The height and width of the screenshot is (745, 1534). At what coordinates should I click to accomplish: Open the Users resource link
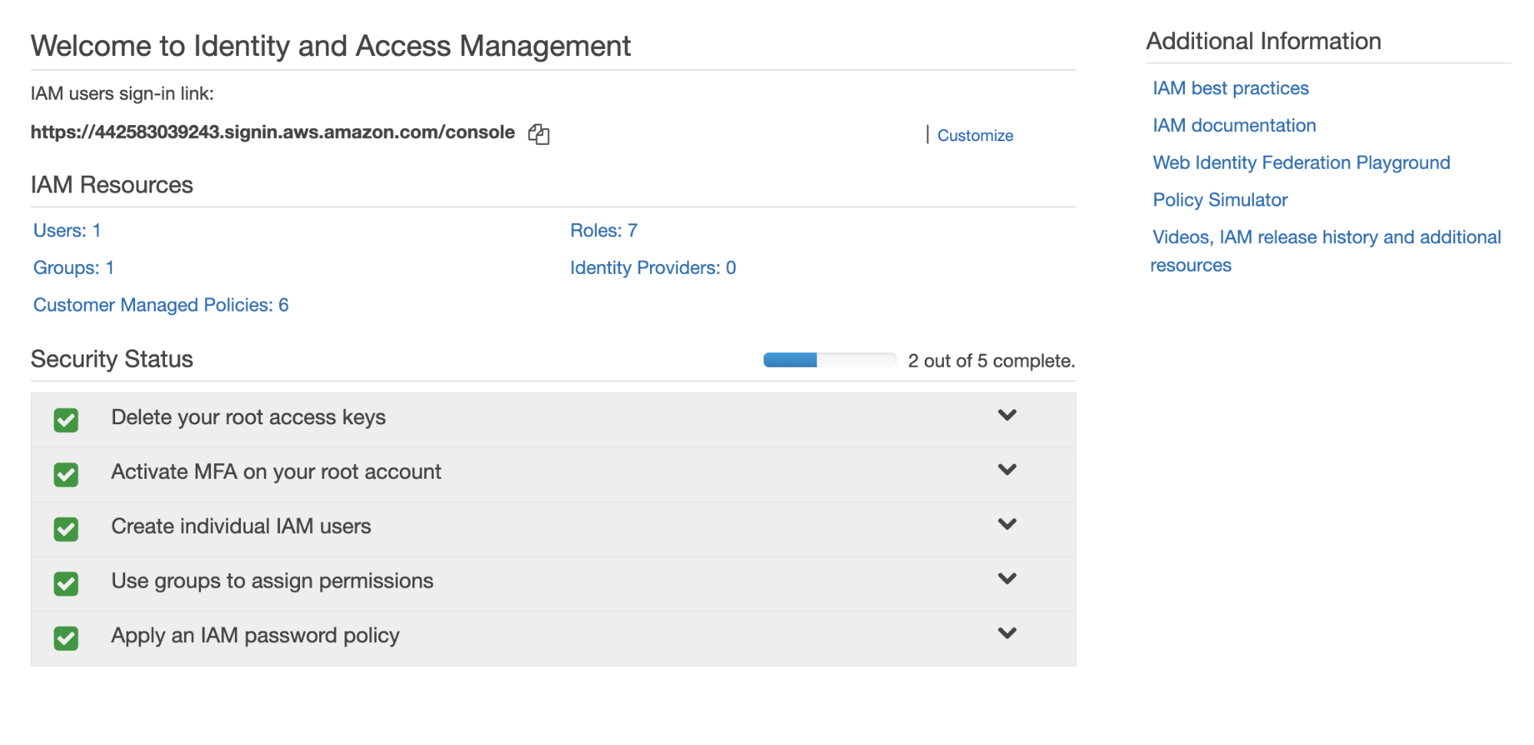click(x=65, y=230)
